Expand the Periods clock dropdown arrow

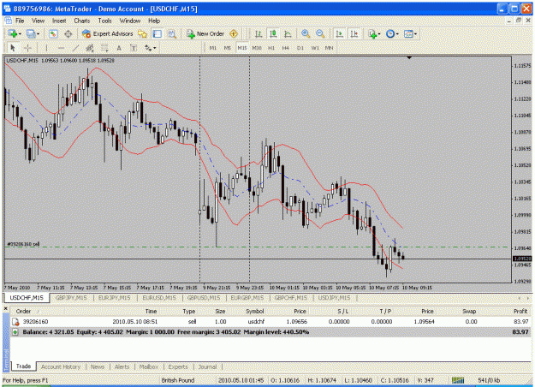(397, 33)
